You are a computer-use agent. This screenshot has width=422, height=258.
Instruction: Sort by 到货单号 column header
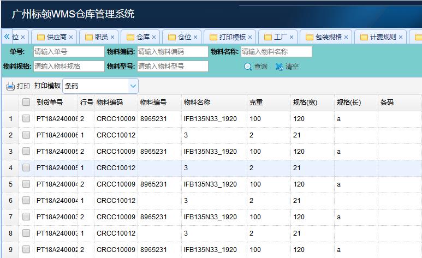(50, 102)
